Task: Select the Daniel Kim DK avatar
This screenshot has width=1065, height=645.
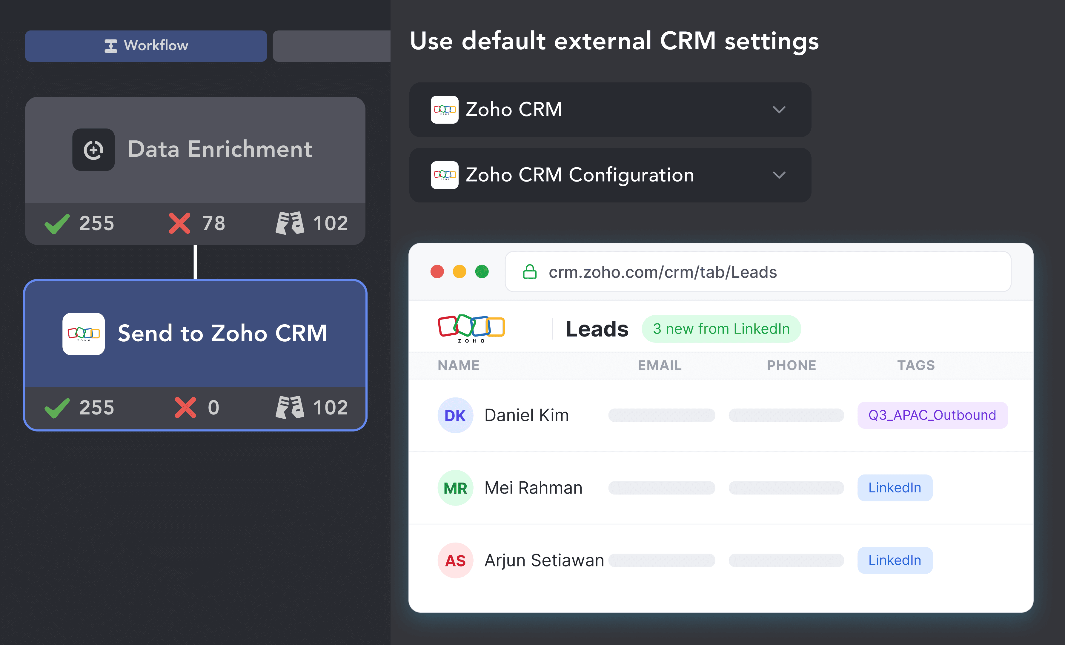Action: [455, 415]
